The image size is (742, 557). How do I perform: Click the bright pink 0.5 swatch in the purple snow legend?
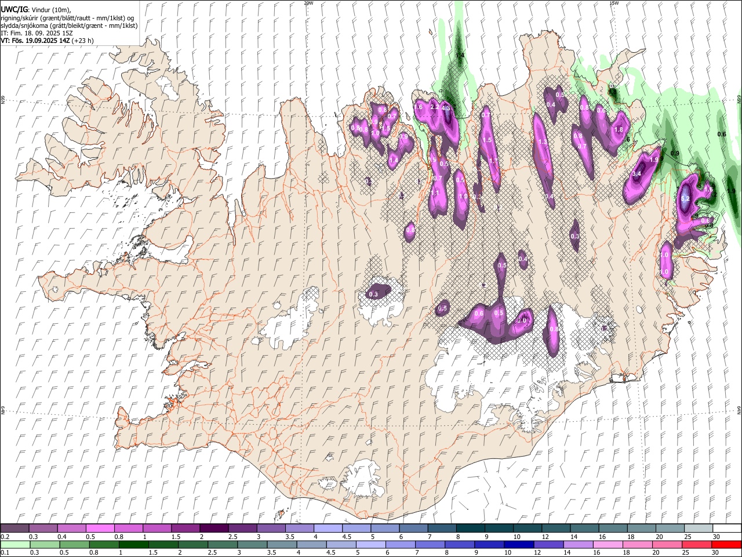tap(100, 529)
